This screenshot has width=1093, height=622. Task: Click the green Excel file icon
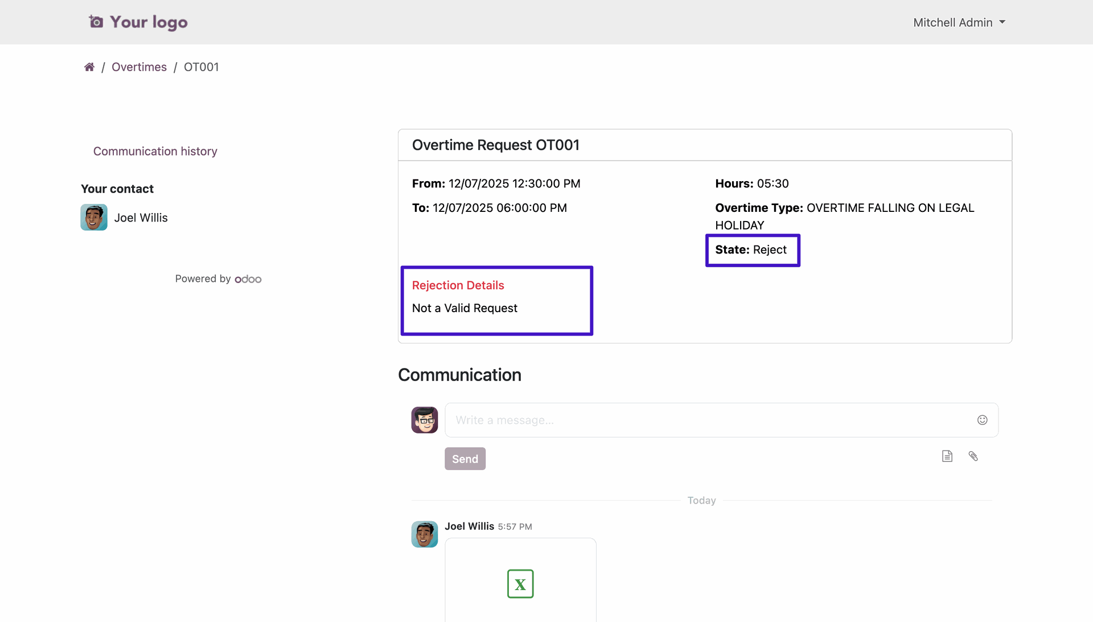point(520,584)
